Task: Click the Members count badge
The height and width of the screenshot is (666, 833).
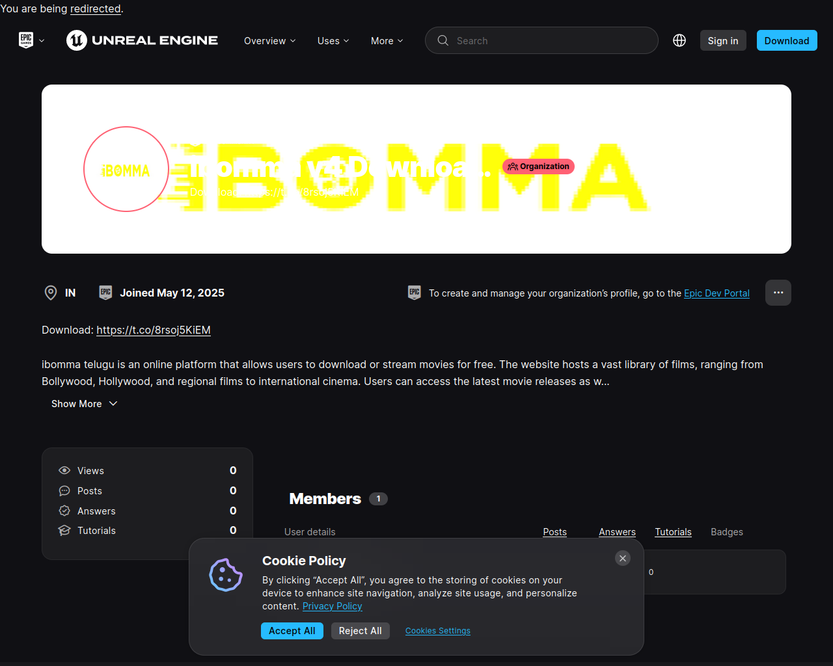Action: click(378, 499)
